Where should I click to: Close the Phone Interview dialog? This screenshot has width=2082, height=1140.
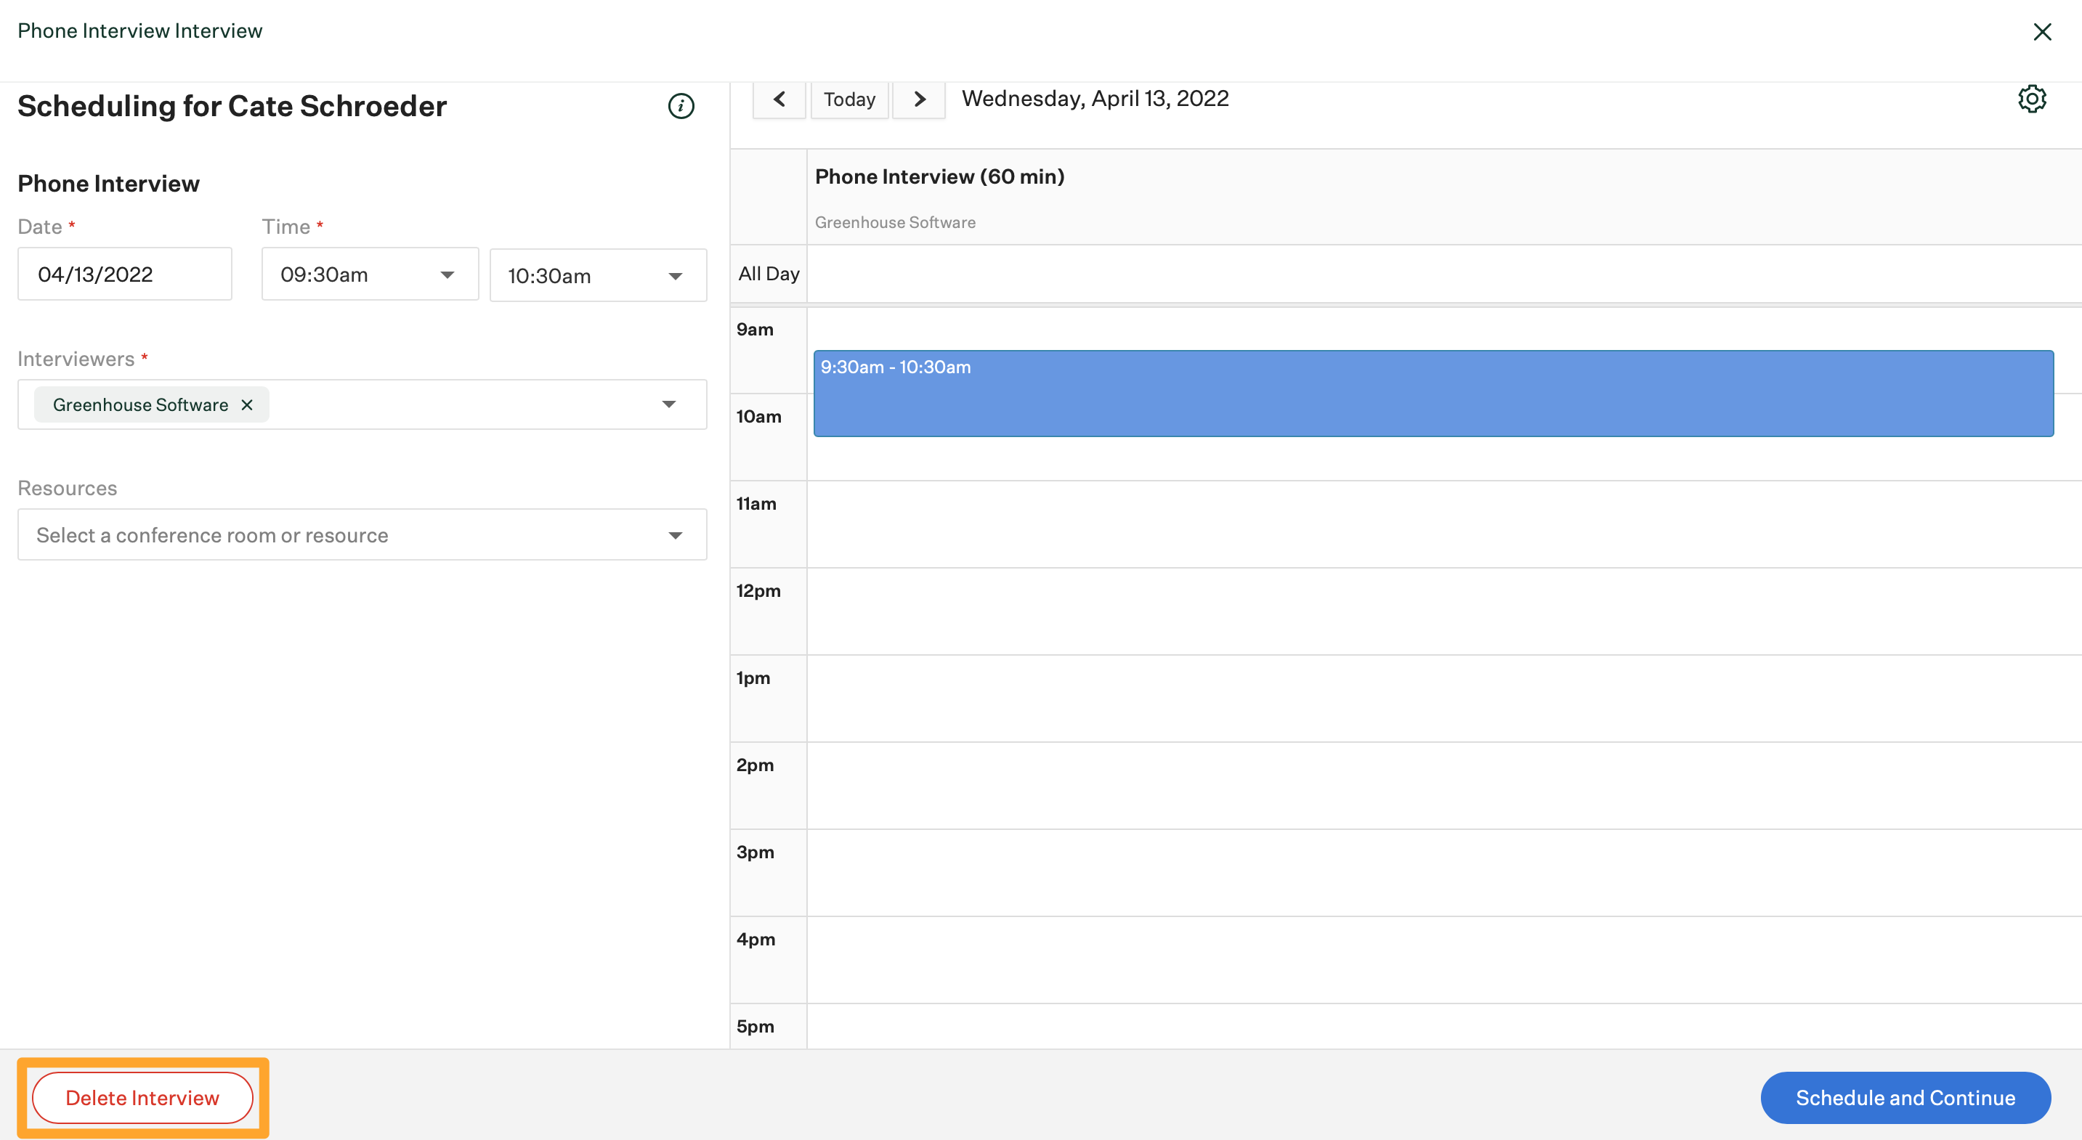click(x=2041, y=31)
